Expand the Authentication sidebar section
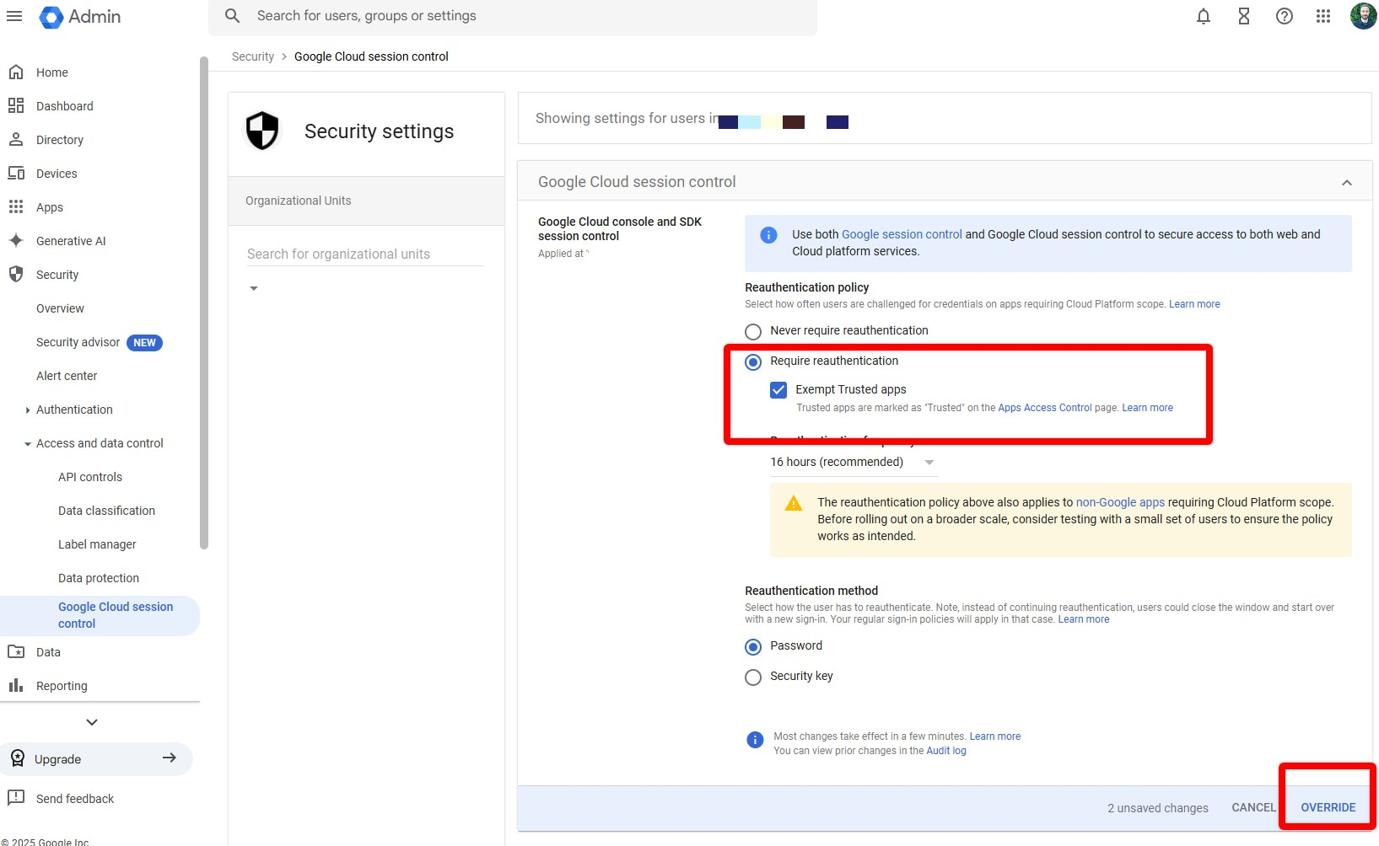This screenshot has height=846, width=1379. (x=28, y=410)
